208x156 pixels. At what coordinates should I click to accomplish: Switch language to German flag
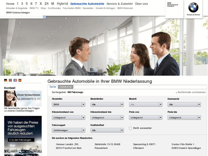pos(5,80)
